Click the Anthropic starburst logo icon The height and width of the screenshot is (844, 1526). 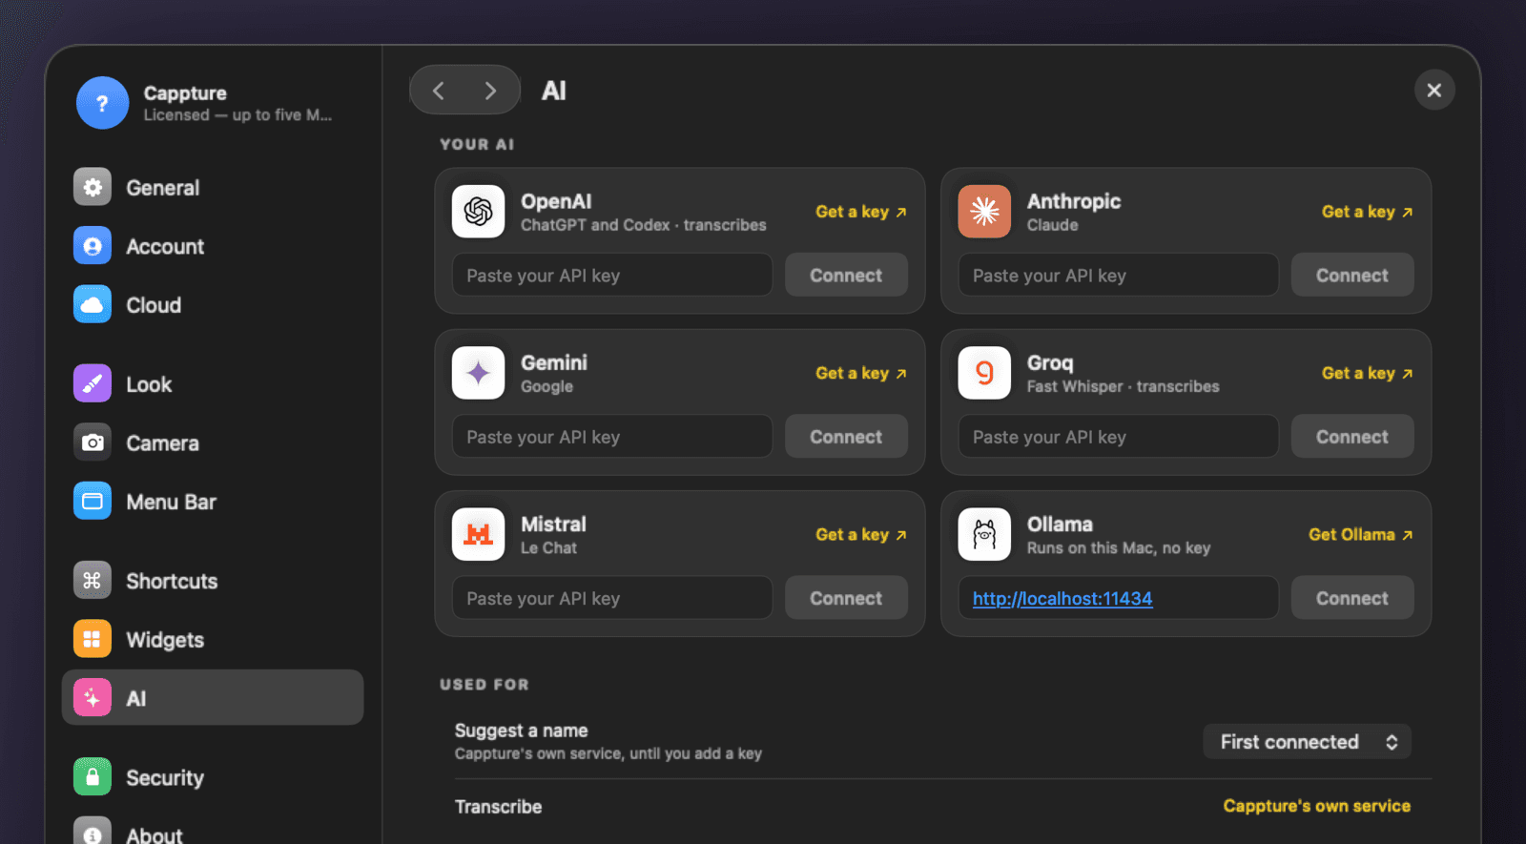point(984,212)
